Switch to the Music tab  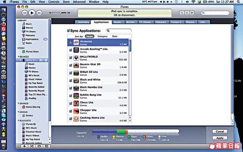pos(117,22)
